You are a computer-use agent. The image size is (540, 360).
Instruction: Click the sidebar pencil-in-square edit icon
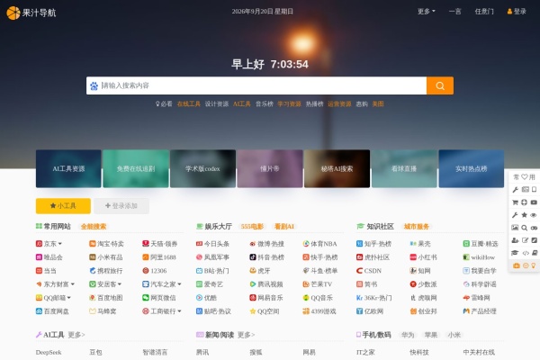click(x=525, y=240)
